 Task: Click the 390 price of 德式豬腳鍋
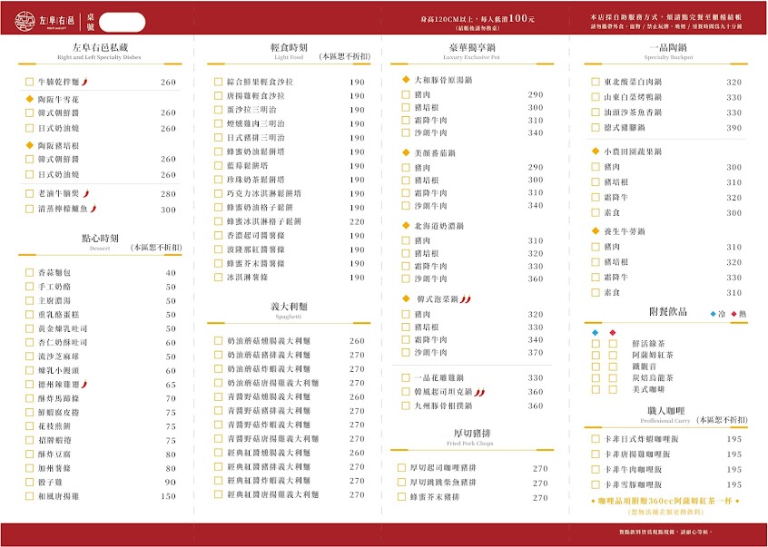tap(734, 128)
